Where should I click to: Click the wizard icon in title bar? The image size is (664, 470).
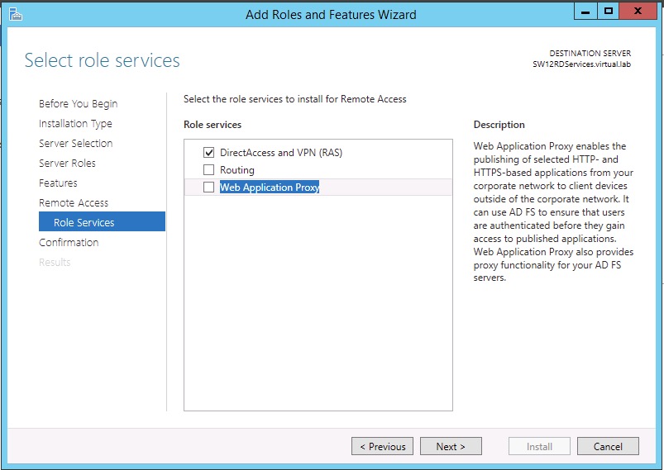[15, 14]
